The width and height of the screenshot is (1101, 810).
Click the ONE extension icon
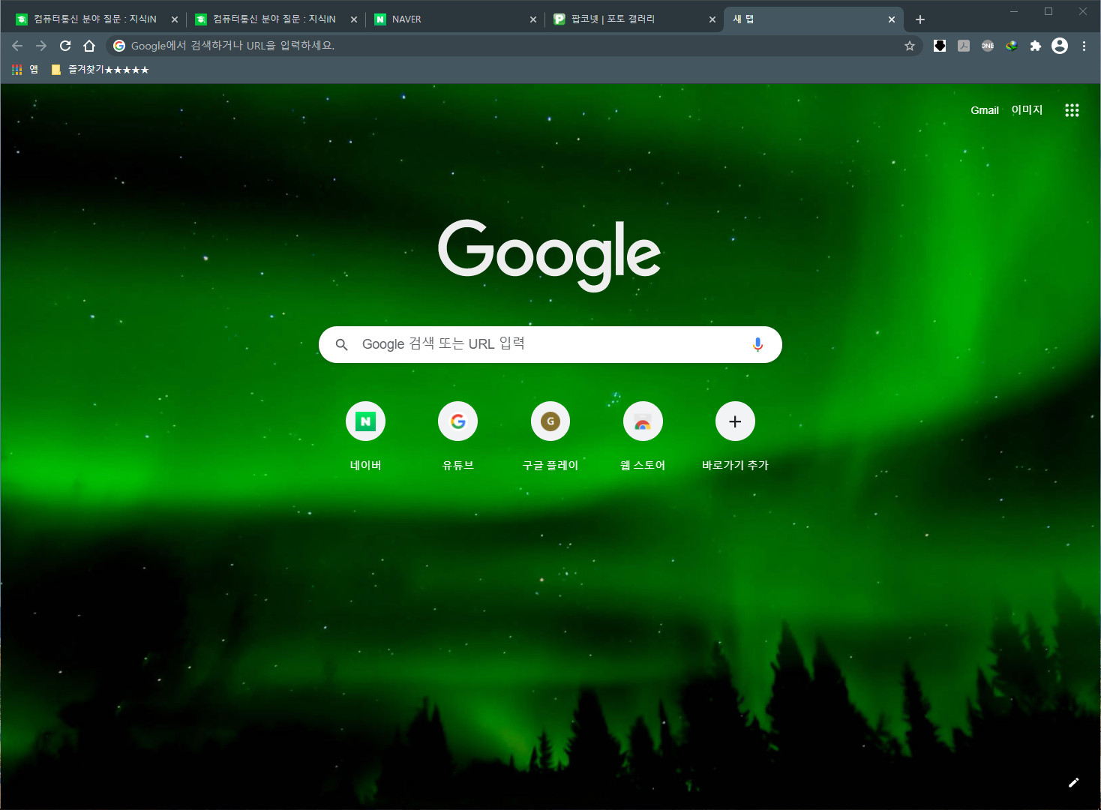click(x=988, y=46)
